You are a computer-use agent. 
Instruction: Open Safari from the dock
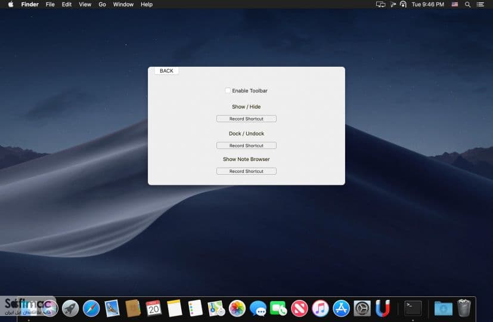click(91, 308)
